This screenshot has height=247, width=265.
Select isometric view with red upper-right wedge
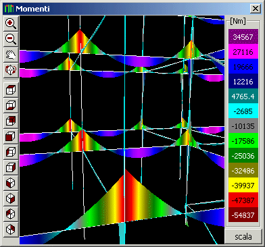11,229
